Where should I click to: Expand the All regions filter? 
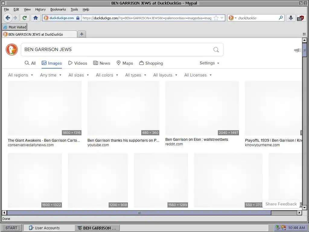point(21,75)
